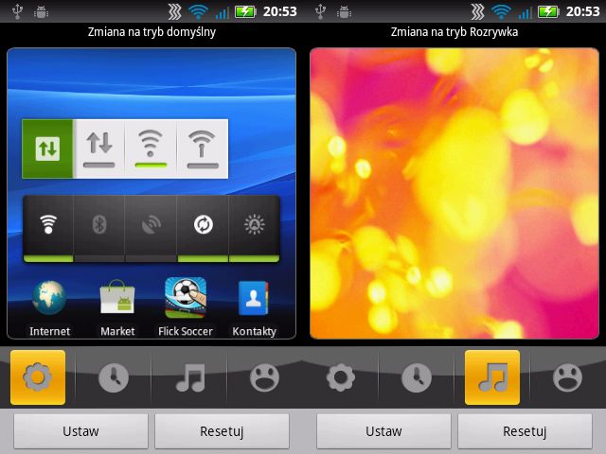This screenshot has width=606, height=454.
Task: Tap the signal strength icon in right status bar
Action: pyautogui.click(x=526, y=12)
